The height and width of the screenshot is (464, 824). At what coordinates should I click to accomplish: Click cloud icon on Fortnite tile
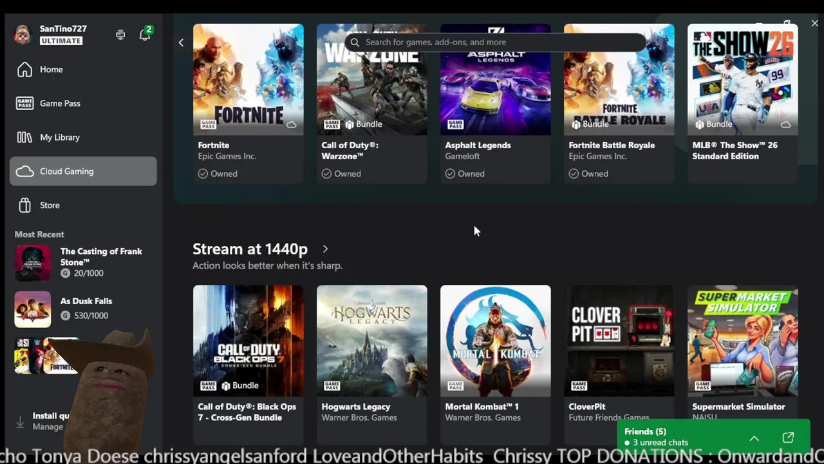tap(292, 124)
